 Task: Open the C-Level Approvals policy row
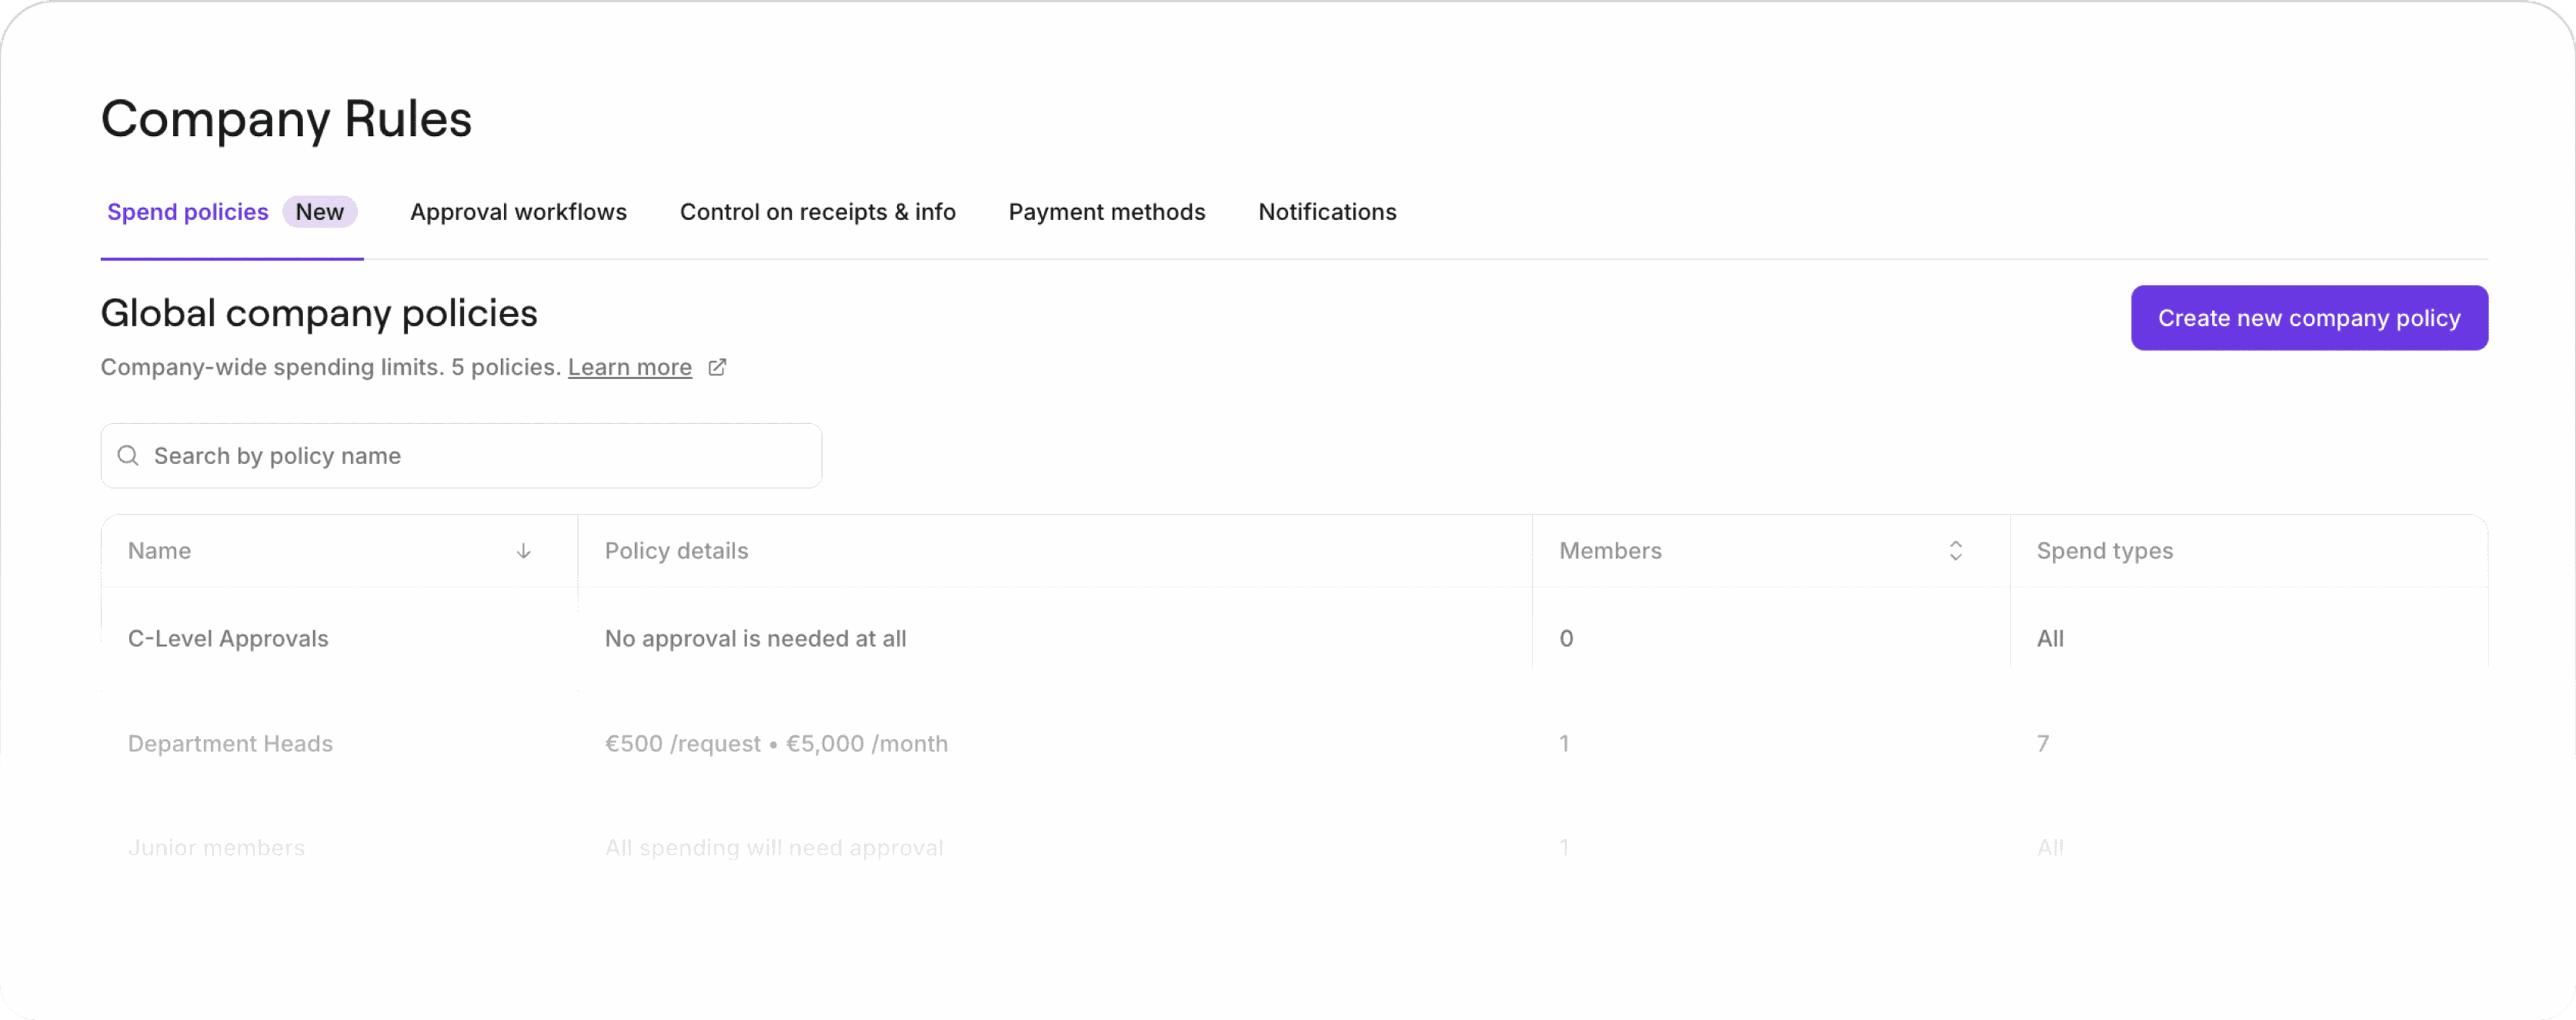[1294, 638]
